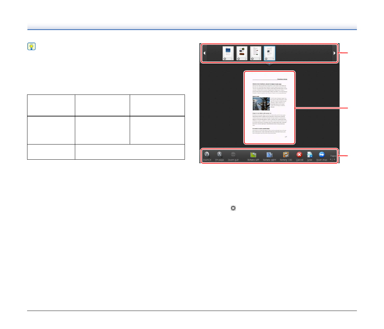Collapse the thumbnail strip using the bottom notch
Image resolution: width=384 pixels, height=329 pixels.
point(269,65)
